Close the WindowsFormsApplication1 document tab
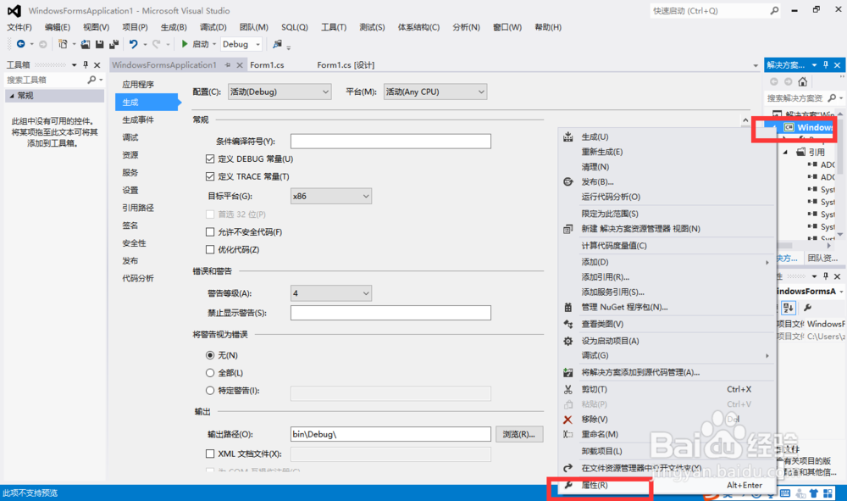 tap(240, 65)
